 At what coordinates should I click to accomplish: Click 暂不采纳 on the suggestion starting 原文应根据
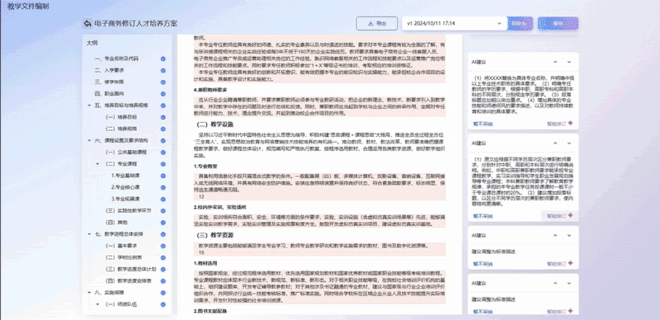click(483, 216)
